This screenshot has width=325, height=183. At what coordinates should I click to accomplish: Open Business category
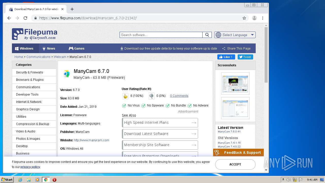[x=34, y=153]
